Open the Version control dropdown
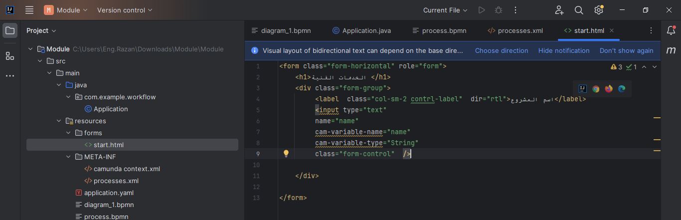681x220 pixels. tap(125, 10)
